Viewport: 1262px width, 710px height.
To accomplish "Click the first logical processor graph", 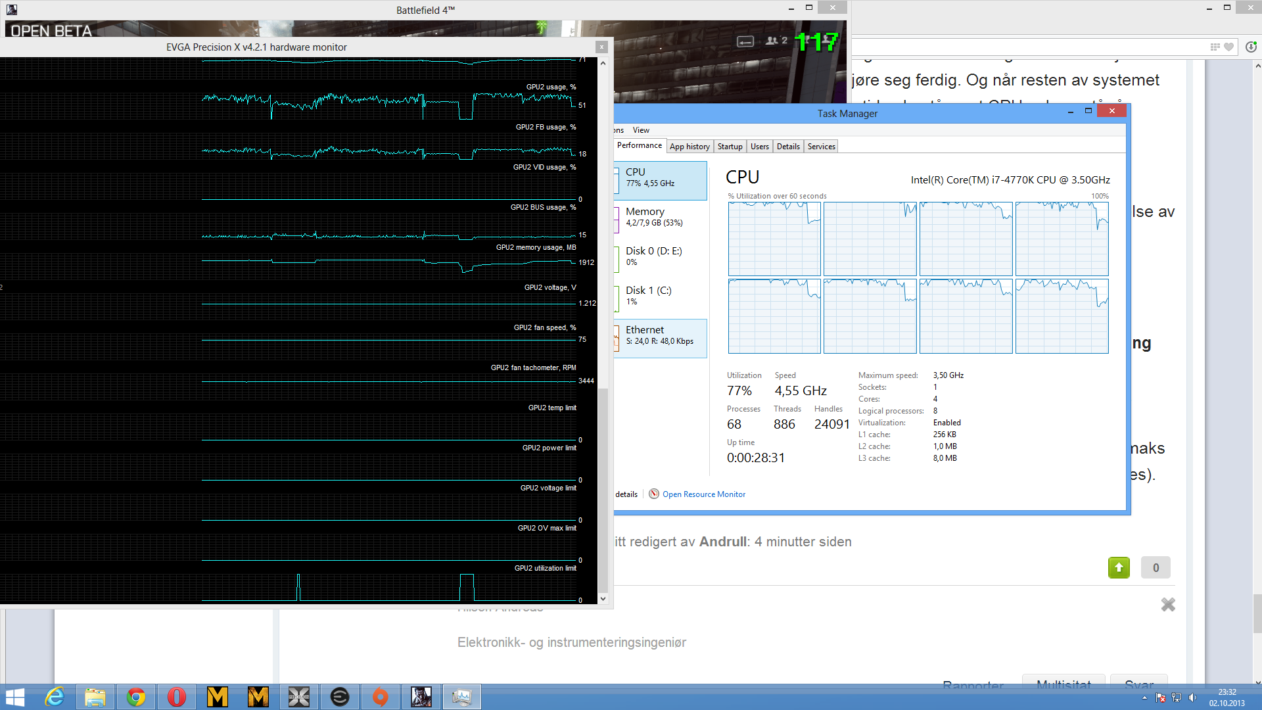I will pyautogui.click(x=774, y=239).
